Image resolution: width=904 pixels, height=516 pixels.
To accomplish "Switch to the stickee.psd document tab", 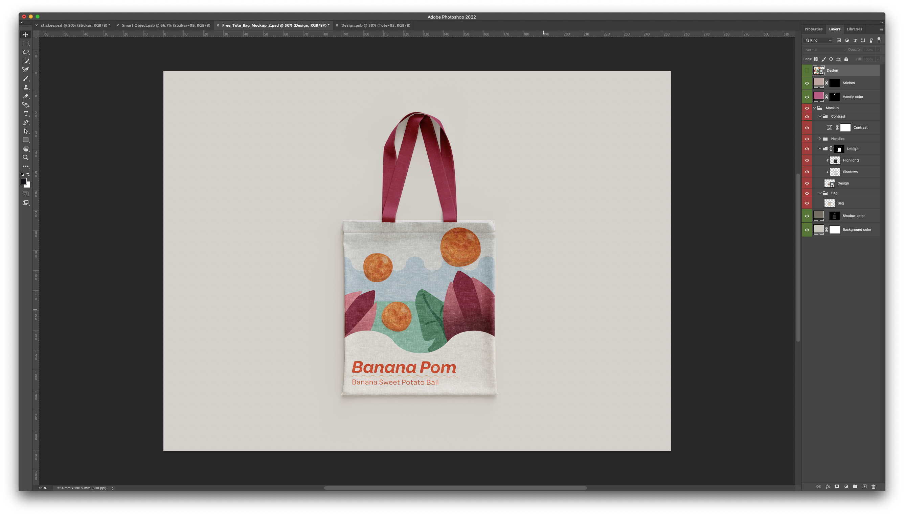I will click(x=75, y=26).
